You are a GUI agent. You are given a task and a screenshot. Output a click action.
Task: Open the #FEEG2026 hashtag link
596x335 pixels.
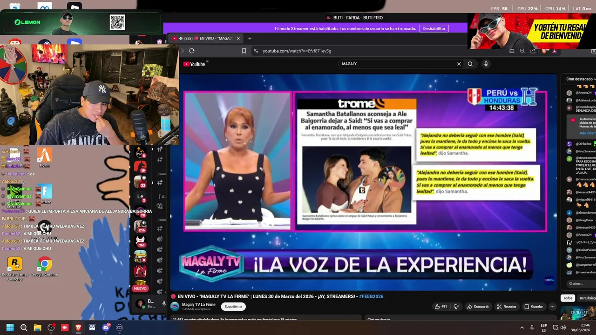pyautogui.click(x=371, y=296)
